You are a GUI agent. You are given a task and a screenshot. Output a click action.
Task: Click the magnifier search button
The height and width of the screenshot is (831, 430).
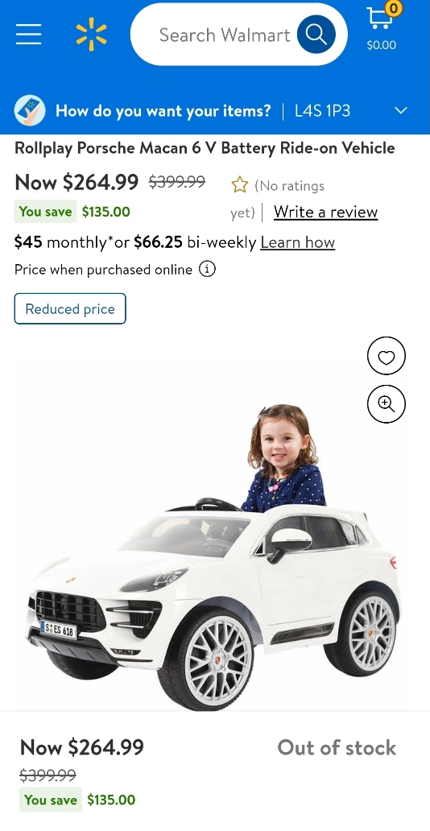coord(316,35)
